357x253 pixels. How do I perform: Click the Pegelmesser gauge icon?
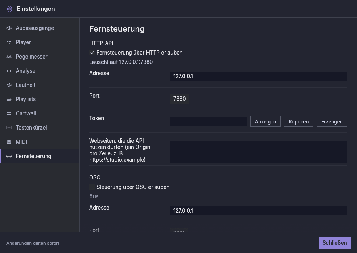(9, 57)
